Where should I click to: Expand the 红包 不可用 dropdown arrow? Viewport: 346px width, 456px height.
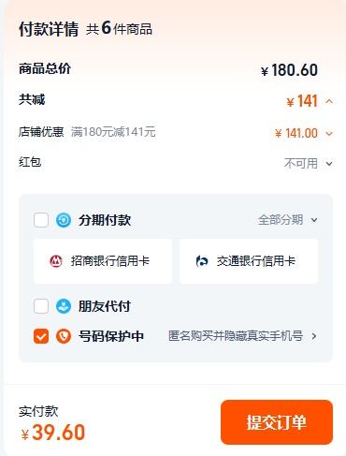click(x=329, y=163)
